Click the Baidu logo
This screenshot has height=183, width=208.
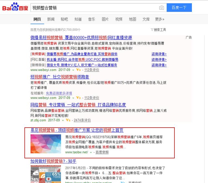pyautogui.click(x=15, y=7)
